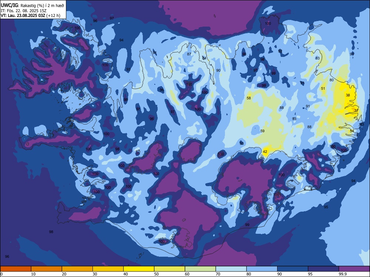Click the humidity value '92' in the northeast
Viewport: 370px width, 277px height.
click(280, 51)
